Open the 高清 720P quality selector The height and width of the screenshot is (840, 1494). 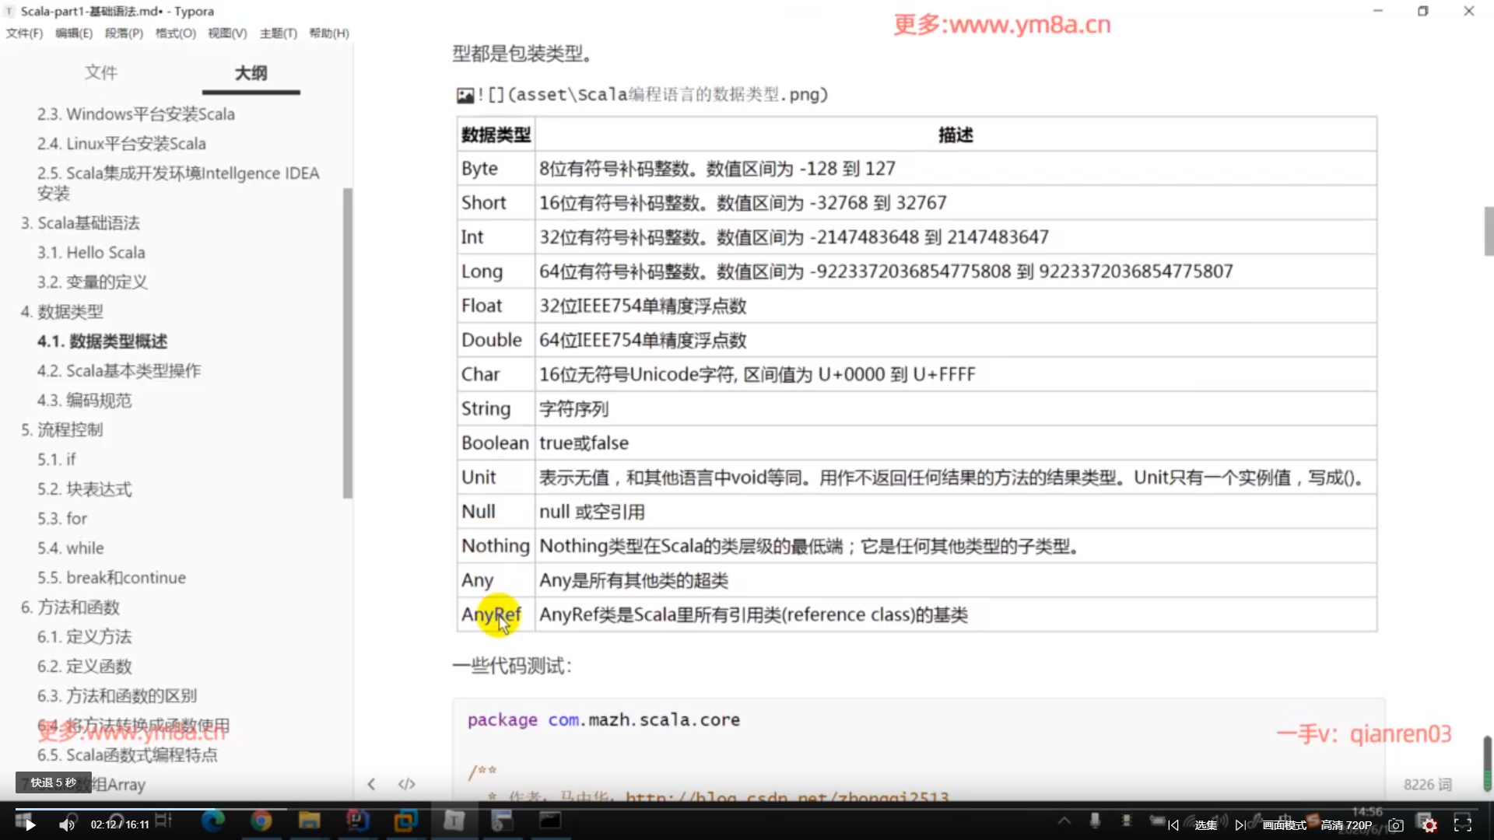coord(1346,825)
